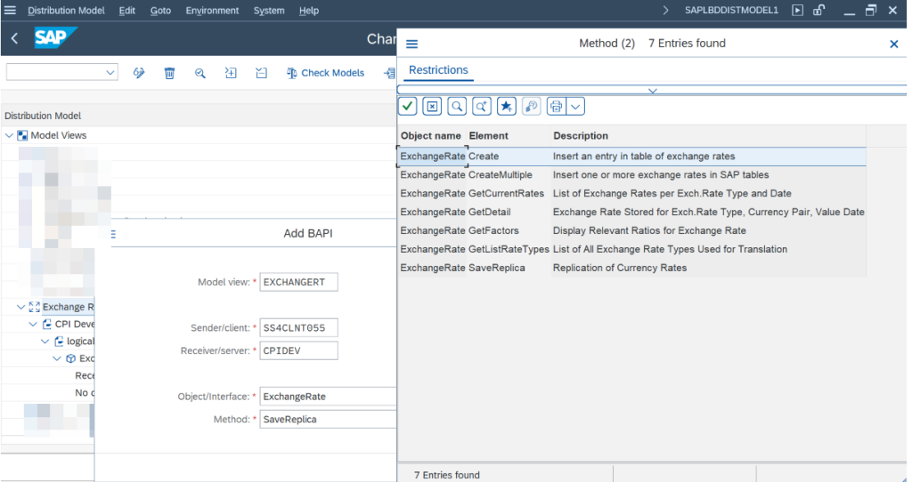Close the Method search help popup
Screen dimensions: 912x482
[x=894, y=44]
